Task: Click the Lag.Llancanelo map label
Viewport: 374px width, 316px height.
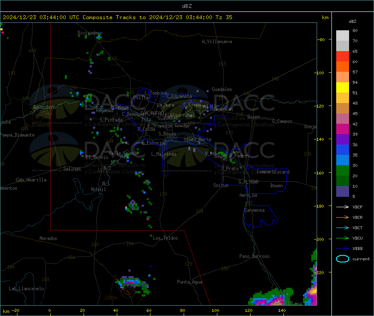Action: [x=26, y=289]
